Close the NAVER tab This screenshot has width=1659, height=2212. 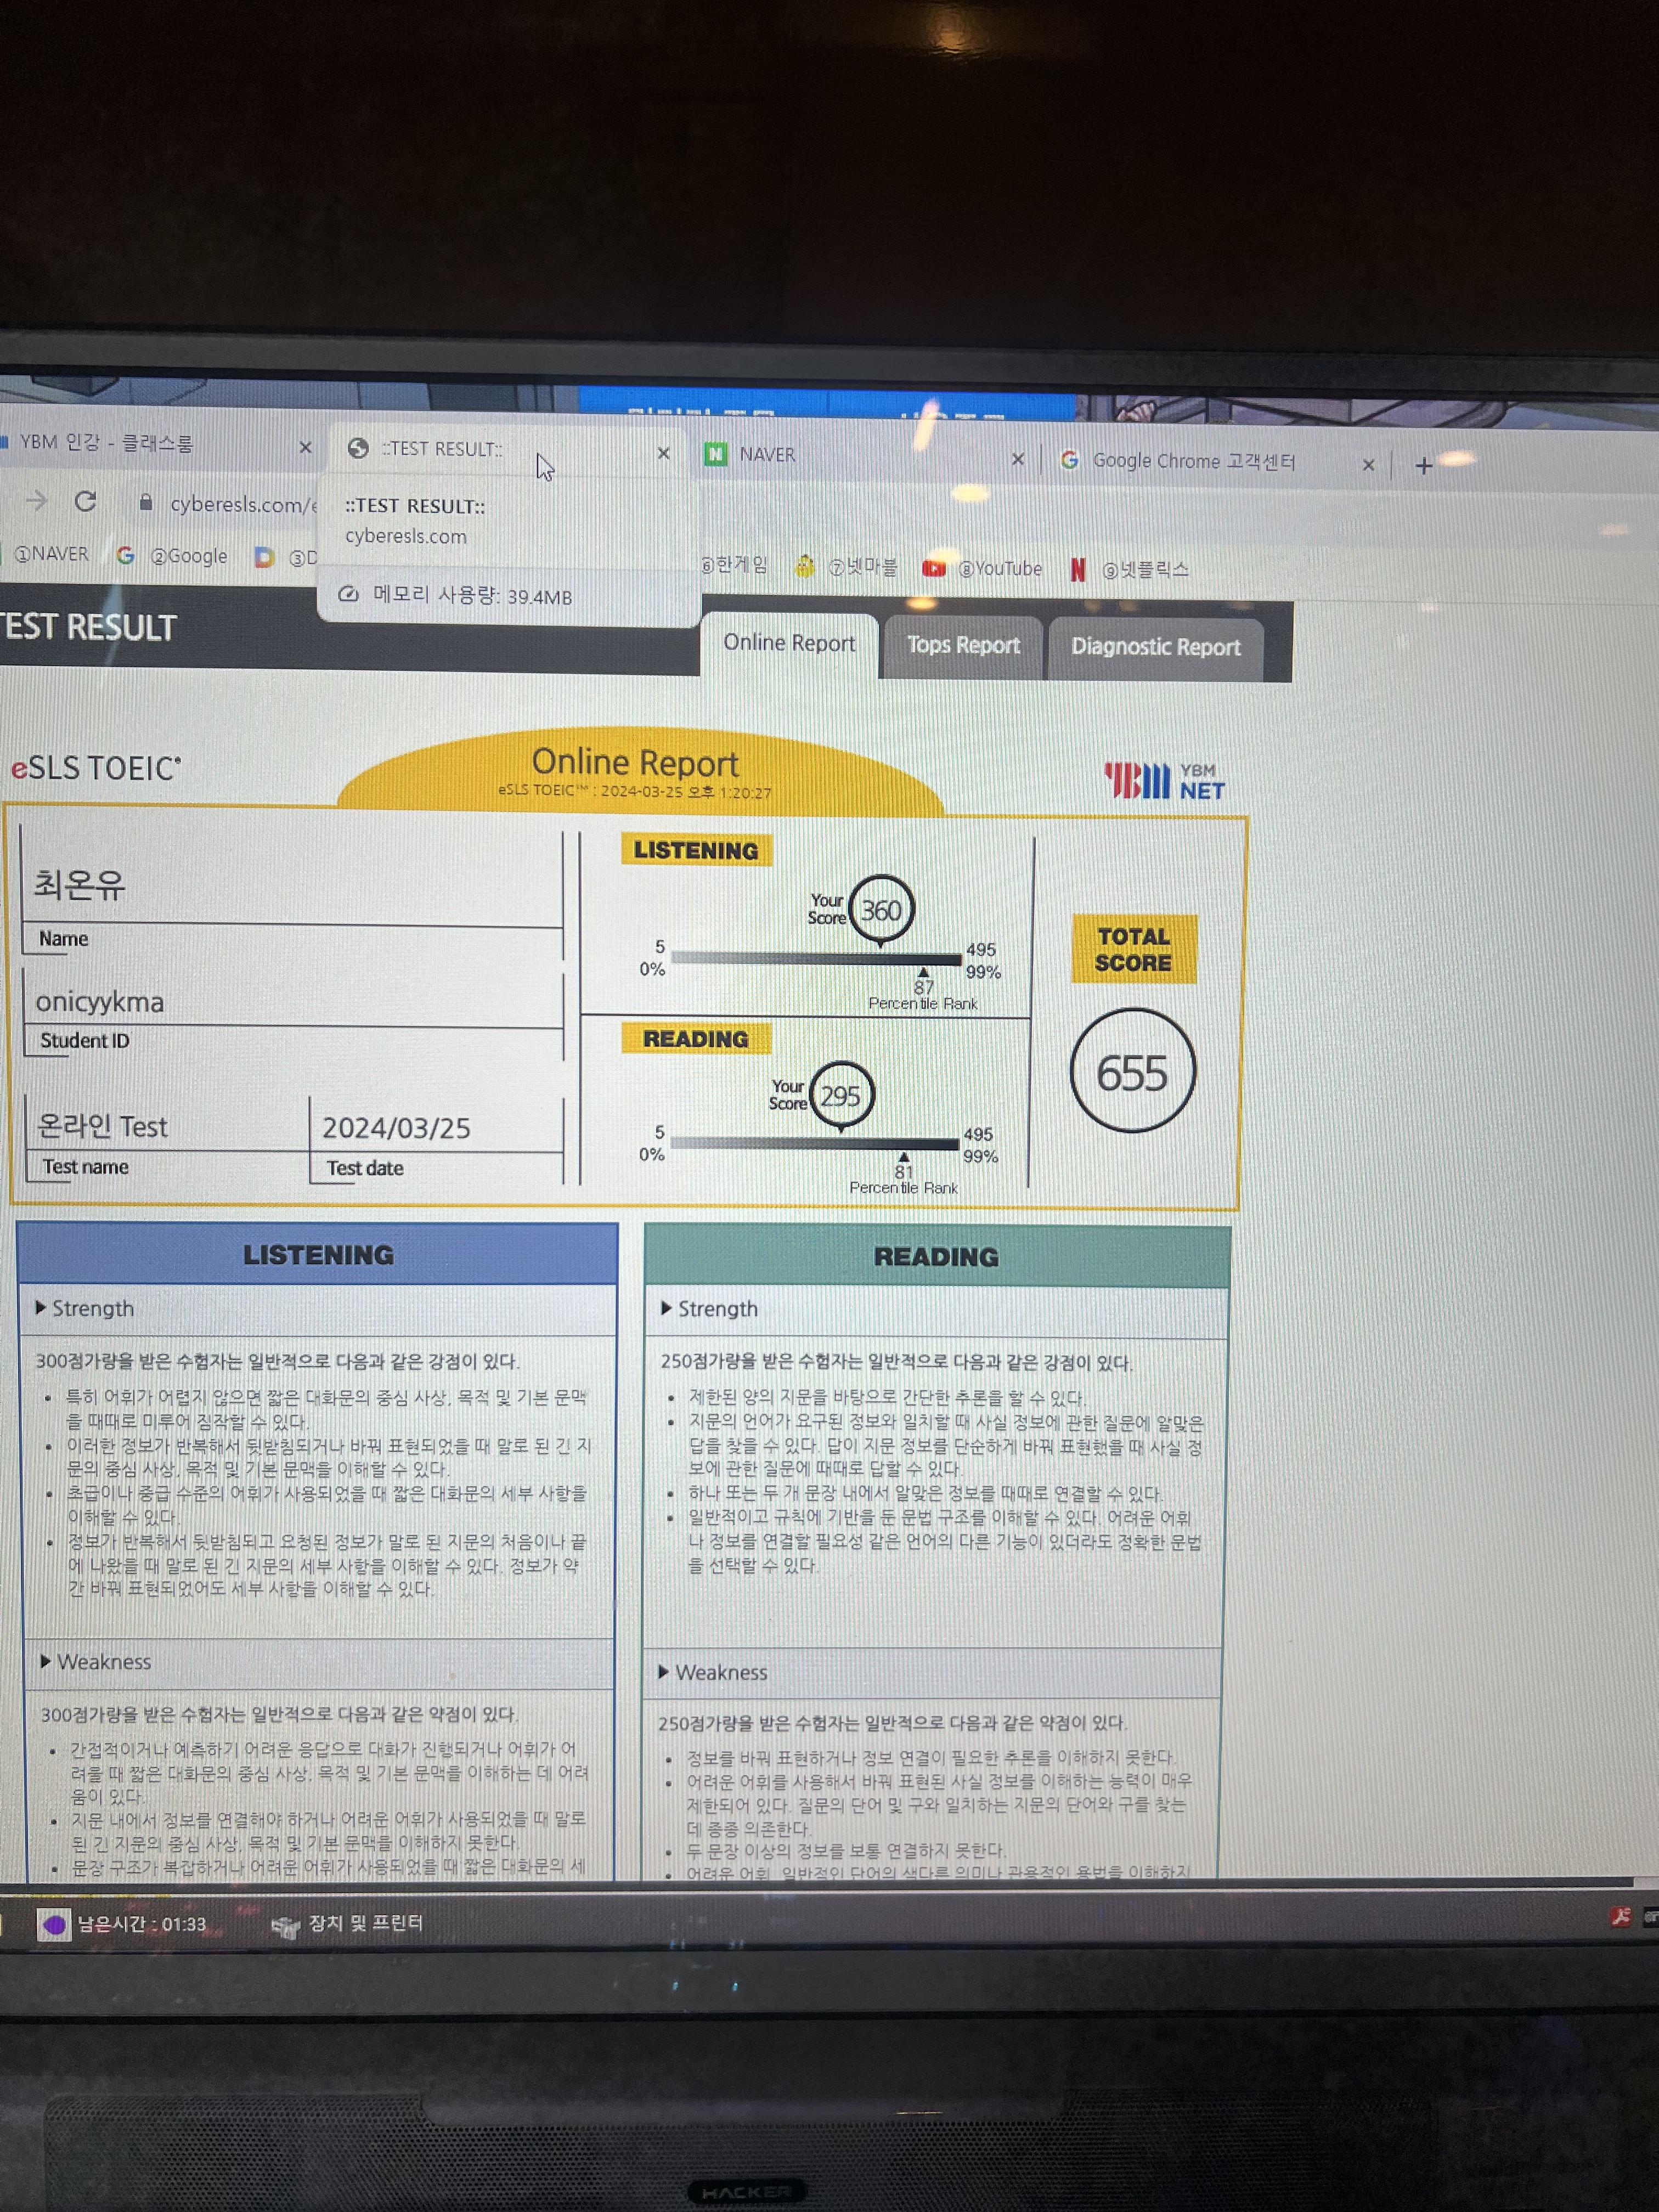(x=1018, y=459)
